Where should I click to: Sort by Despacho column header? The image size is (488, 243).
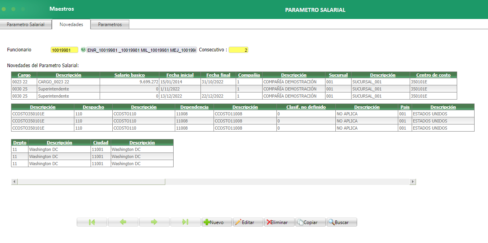[x=93, y=107]
